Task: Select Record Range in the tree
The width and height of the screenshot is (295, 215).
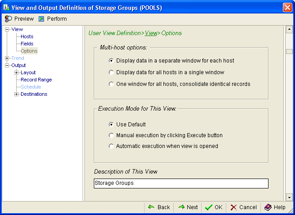Action: click(x=36, y=80)
